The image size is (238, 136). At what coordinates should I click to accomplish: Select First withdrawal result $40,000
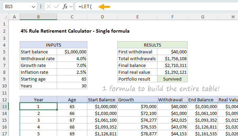coord(172,52)
